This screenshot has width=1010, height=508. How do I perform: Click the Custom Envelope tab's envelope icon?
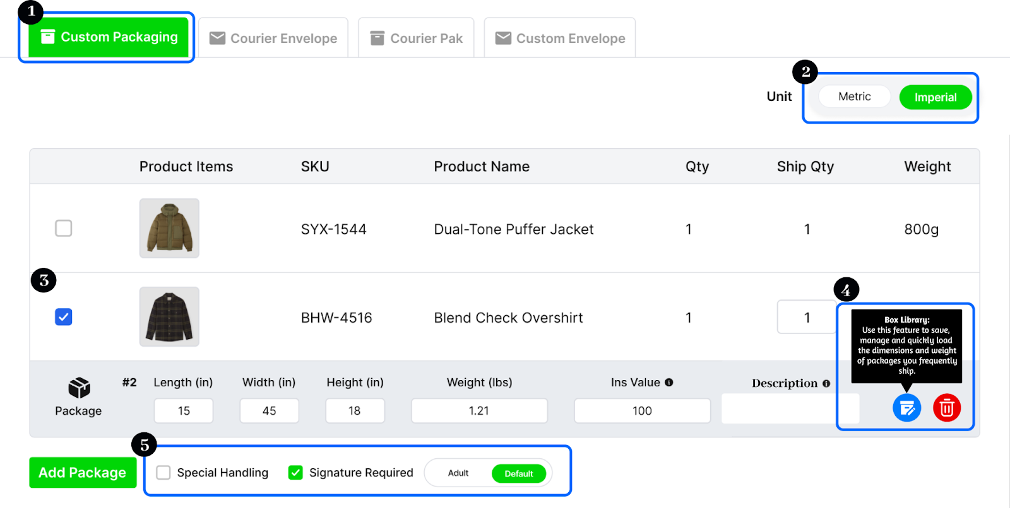(503, 38)
